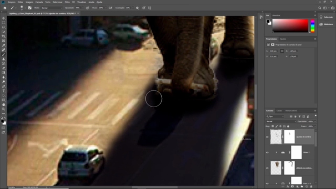Open the brush settings panel icon
The image size is (336, 189).
(30, 8)
